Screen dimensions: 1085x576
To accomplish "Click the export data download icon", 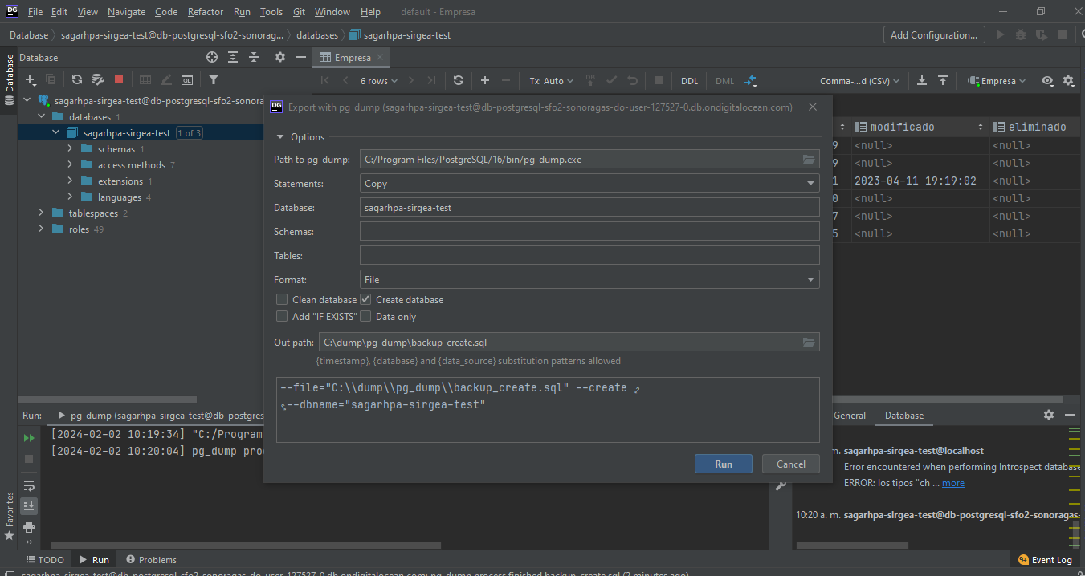I will coord(922,80).
